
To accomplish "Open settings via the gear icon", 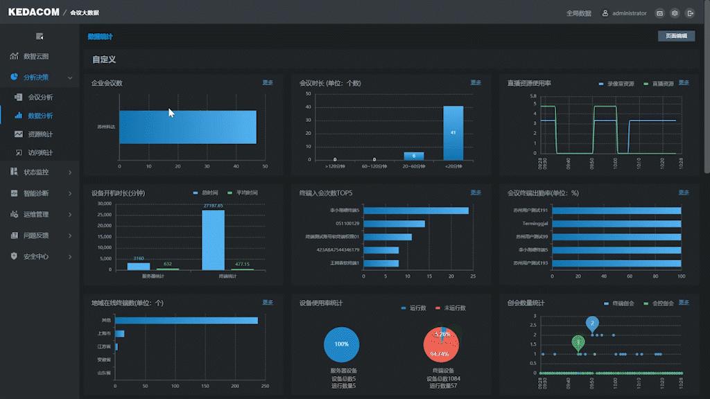I will coord(674,13).
